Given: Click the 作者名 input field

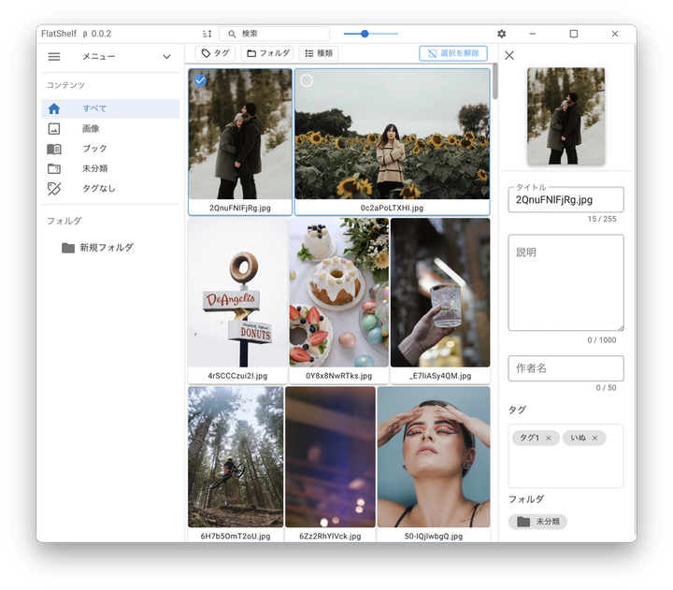Looking at the screenshot, I should (566, 368).
